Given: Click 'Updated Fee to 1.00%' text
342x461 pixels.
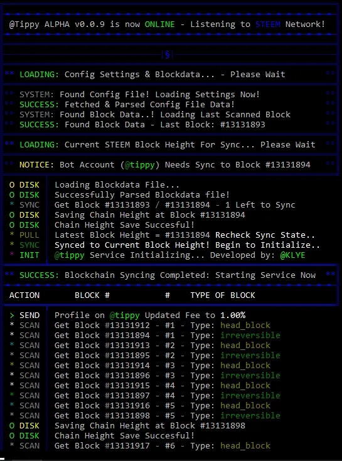Looking at the screenshot, I should [195, 315].
